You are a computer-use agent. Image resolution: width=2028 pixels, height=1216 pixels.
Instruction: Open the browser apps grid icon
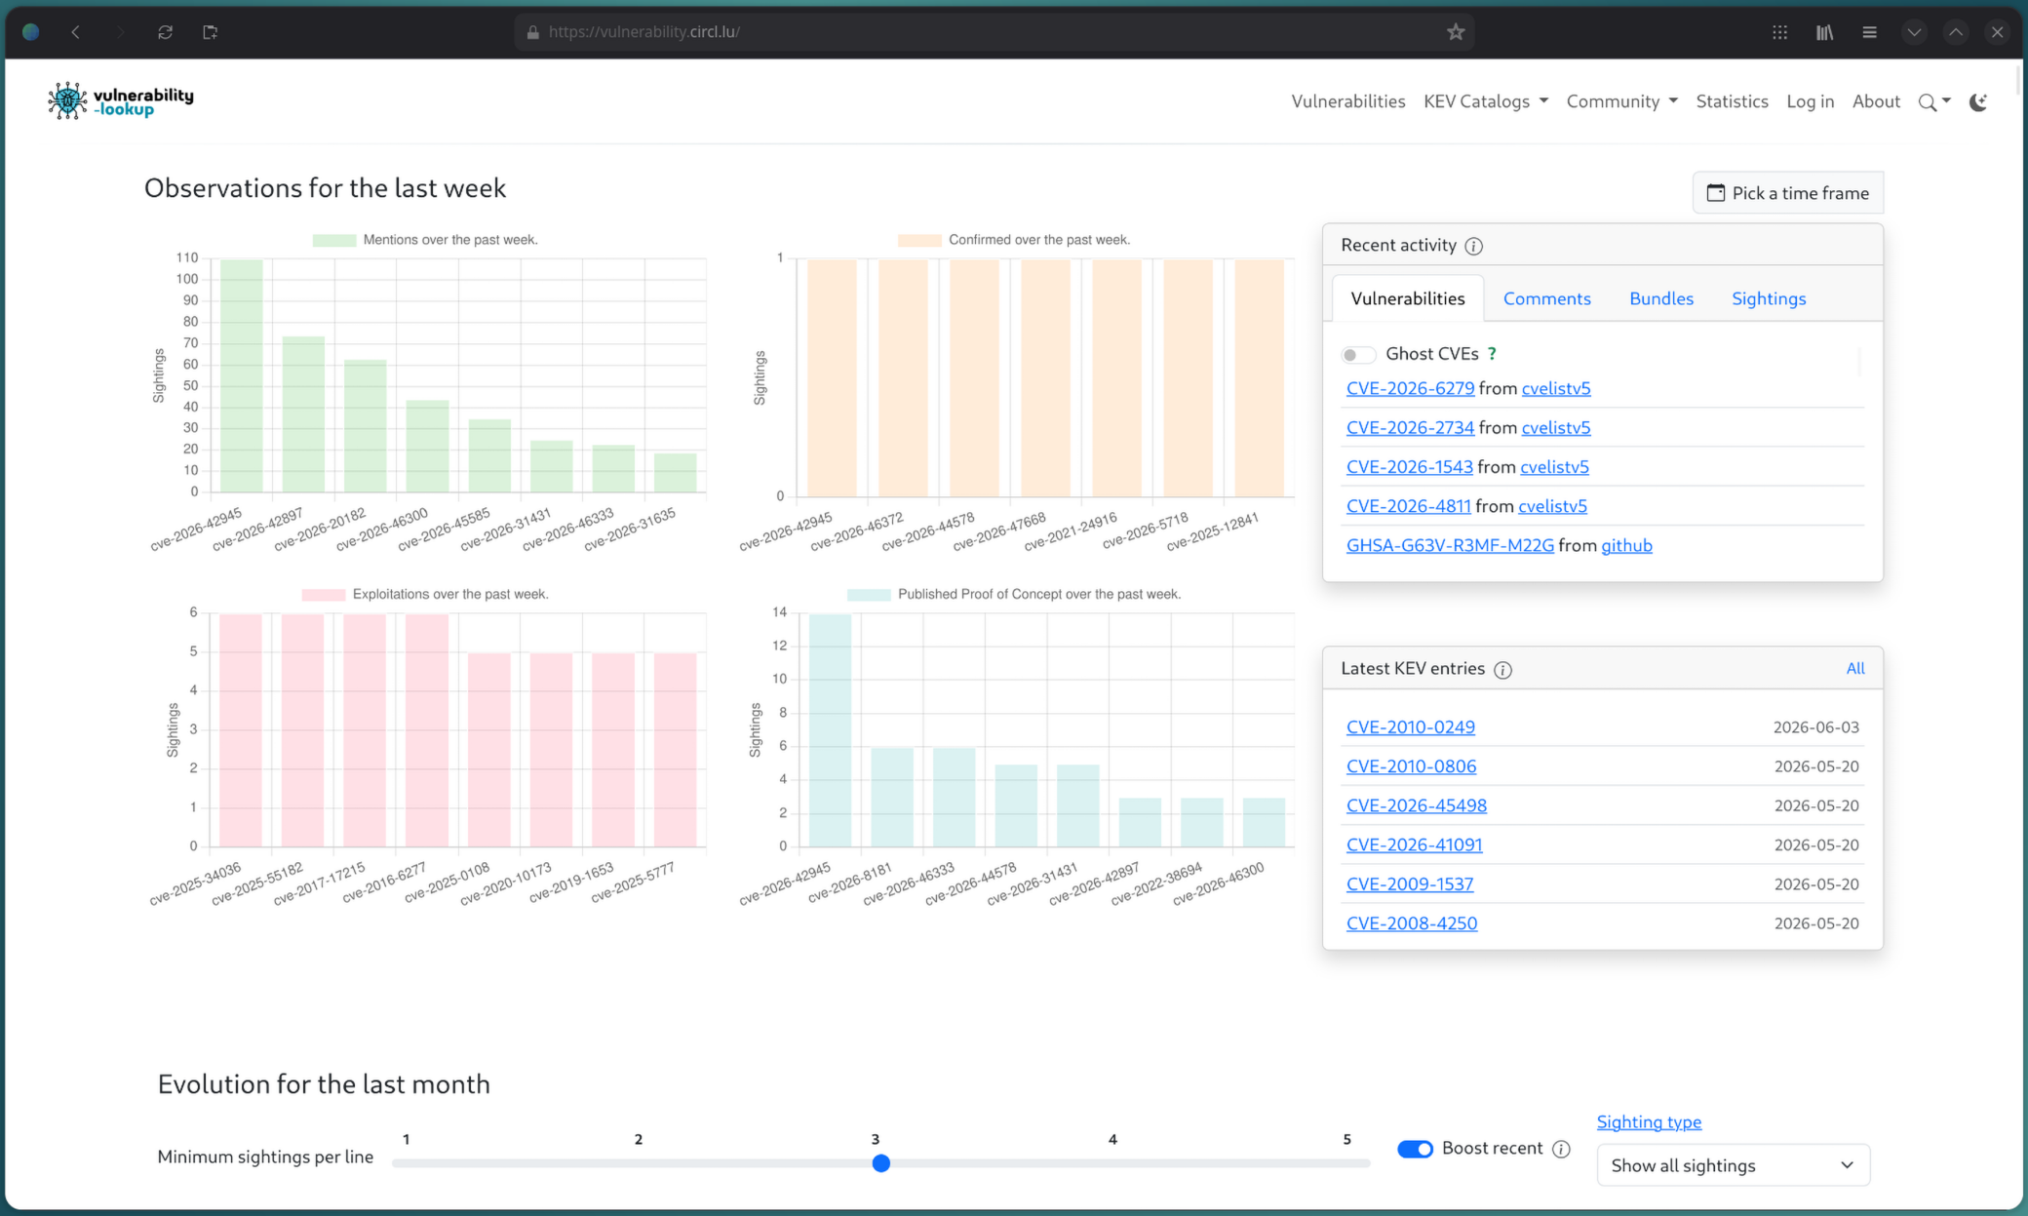pos(1779,32)
